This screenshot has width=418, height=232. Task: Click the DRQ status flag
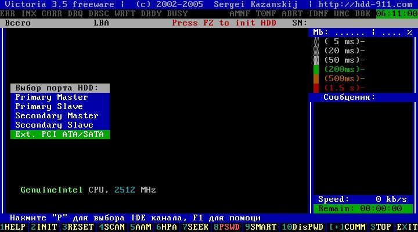click(75, 13)
